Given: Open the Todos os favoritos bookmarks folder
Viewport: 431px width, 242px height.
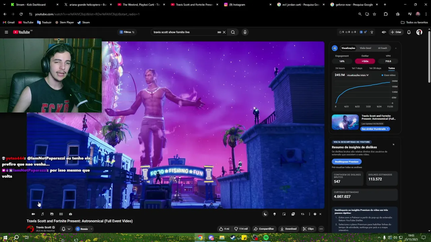Looking at the screenshot, I should pyautogui.click(x=414, y=23).
